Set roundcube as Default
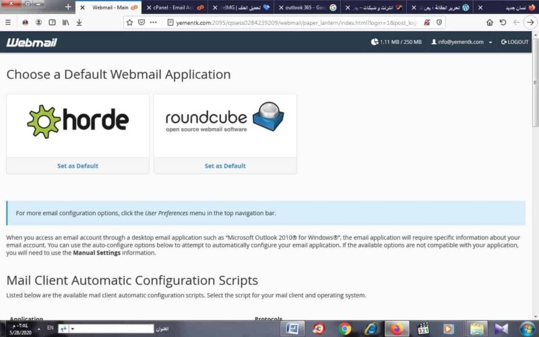Screen dimensions: 539x337 (x=225, y=166)
